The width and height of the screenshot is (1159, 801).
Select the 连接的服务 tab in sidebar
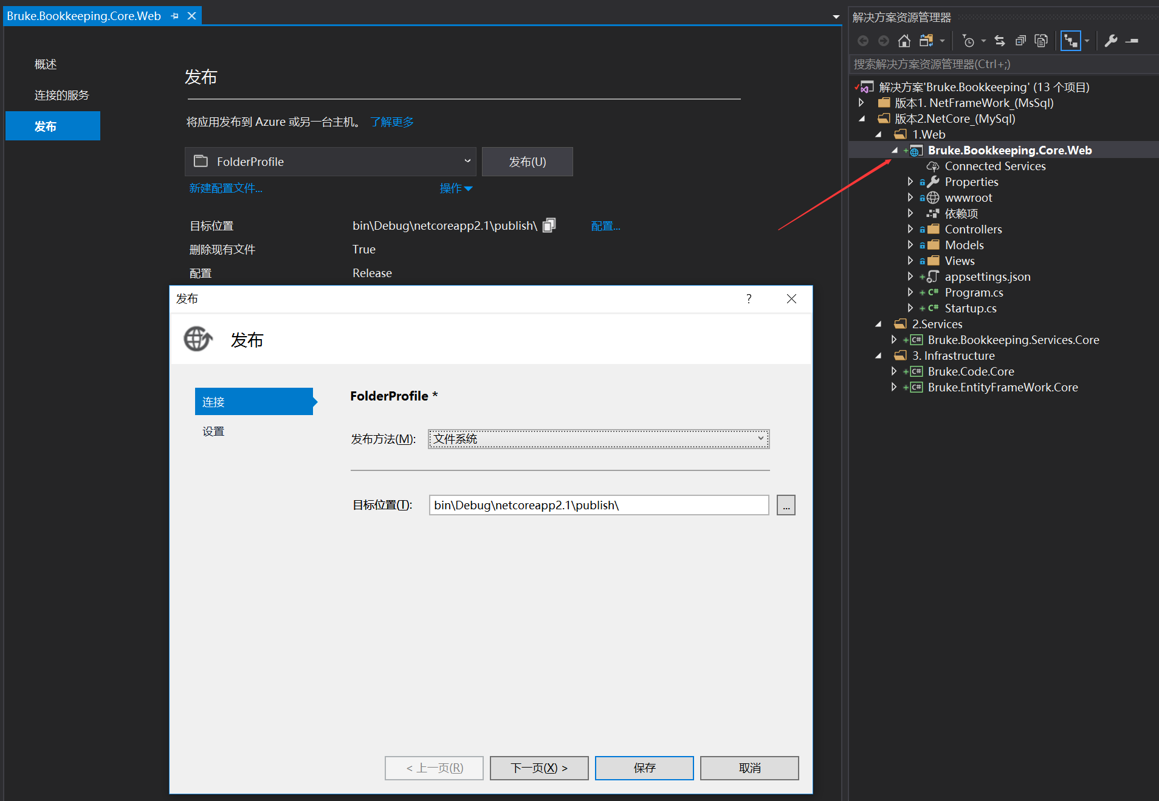click(x=62, y=95)
